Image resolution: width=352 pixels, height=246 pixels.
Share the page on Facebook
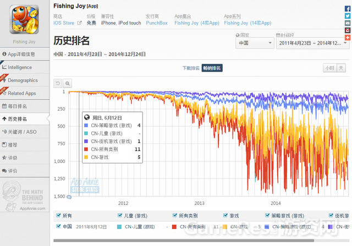click(x=348, y=9)
